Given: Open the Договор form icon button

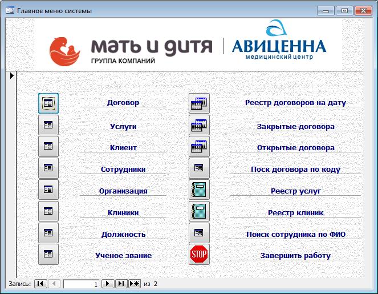Looking at the screenshot, I should [48, 103].
